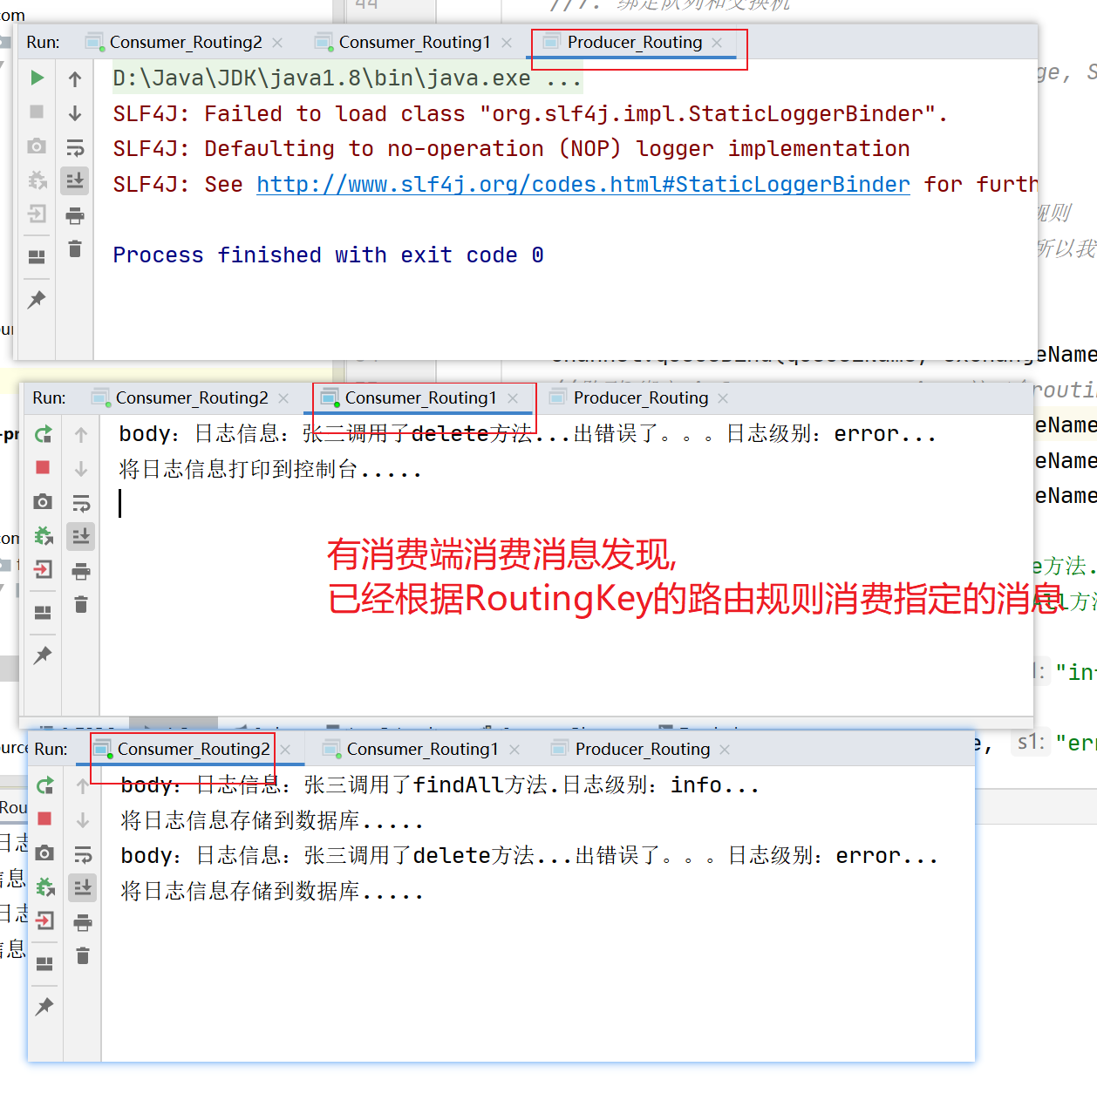This screenshot has width=1097, height=1114.
Task: Click green bug attach debugger, bottom panel
Action: (44, 886)
